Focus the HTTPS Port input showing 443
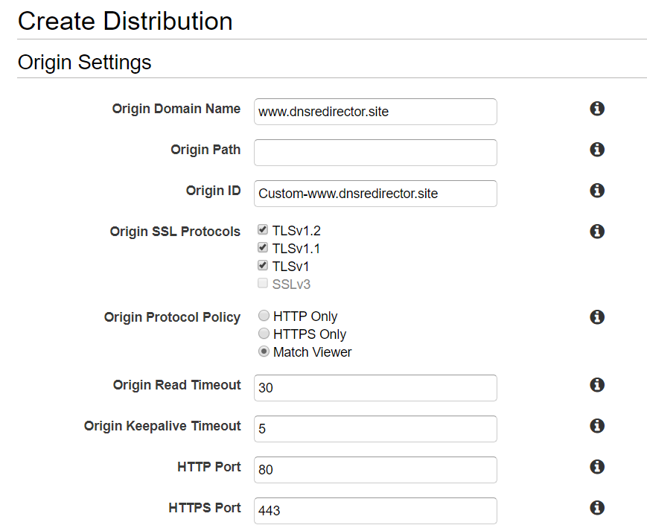 [x=375, y=511]
